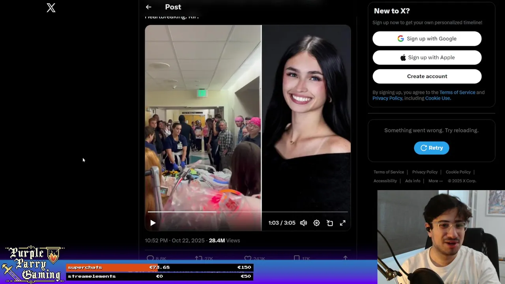Go back using the Post arrow

click(x=148, y=7)
